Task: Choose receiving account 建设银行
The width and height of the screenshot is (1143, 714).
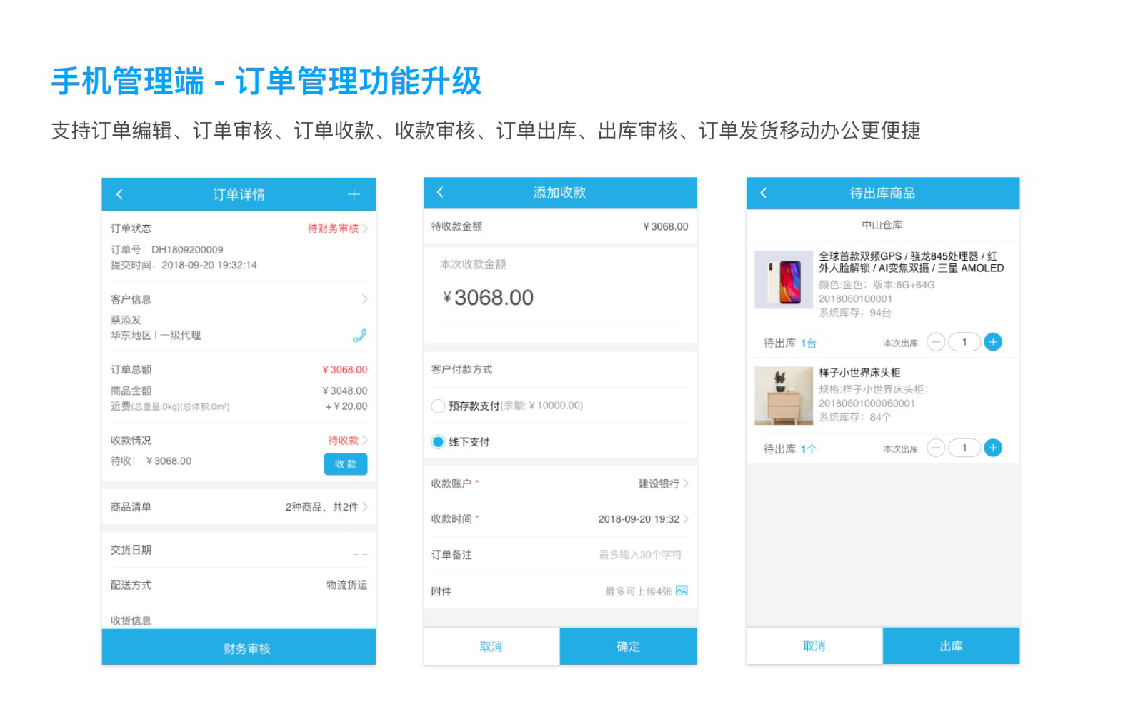Action: click(662, 483)
